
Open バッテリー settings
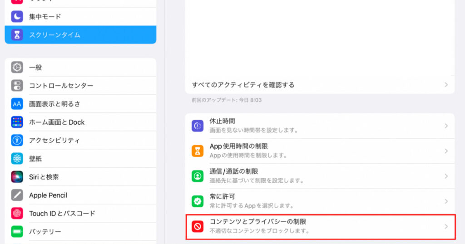(x=80, y=232)
